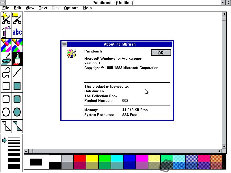
Task: Select the Filled Circle/Ellipse tool
Action: pyautogui.click(x=17, y=112)
